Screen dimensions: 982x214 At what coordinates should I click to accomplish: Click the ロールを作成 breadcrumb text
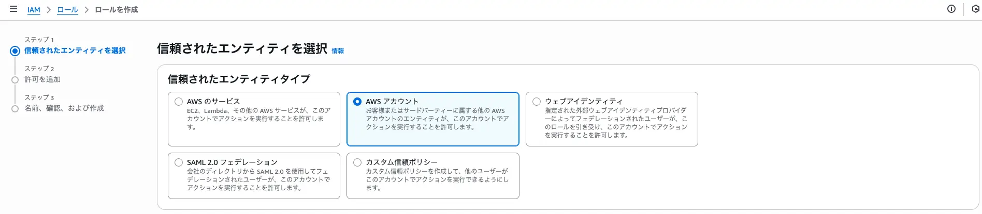pyautogui.click(x=117, y=10)
